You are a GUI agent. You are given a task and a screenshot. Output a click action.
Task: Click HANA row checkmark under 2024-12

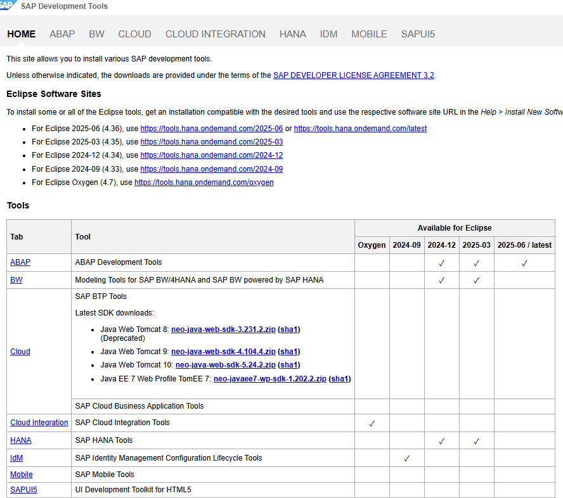pos(442,442)
